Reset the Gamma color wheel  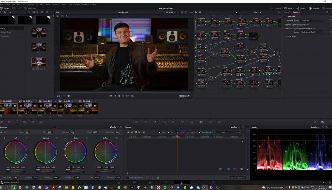(57, 138)
